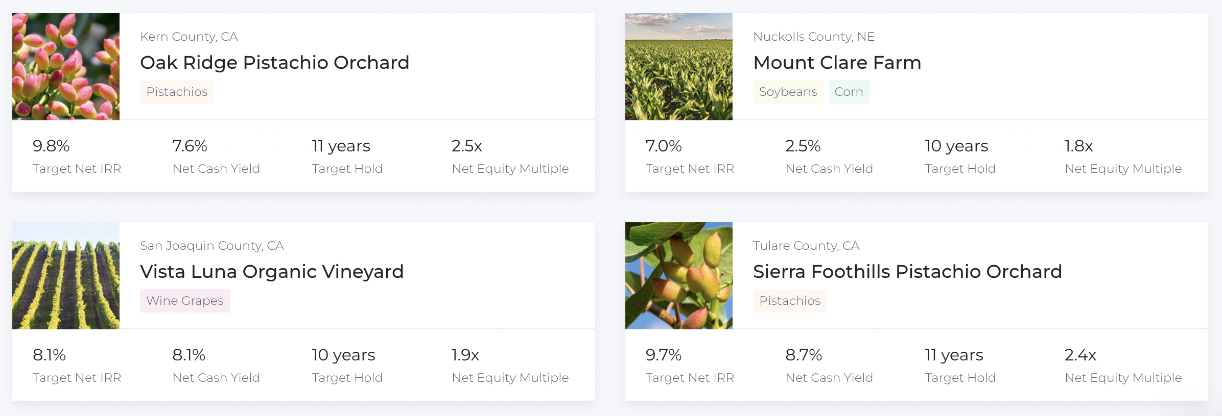Image resolution: width=1222 pixels, height=416 pixels.
Task: Select the Pistachios tag on Oak Ridge
Action: [x=176, y=92]
